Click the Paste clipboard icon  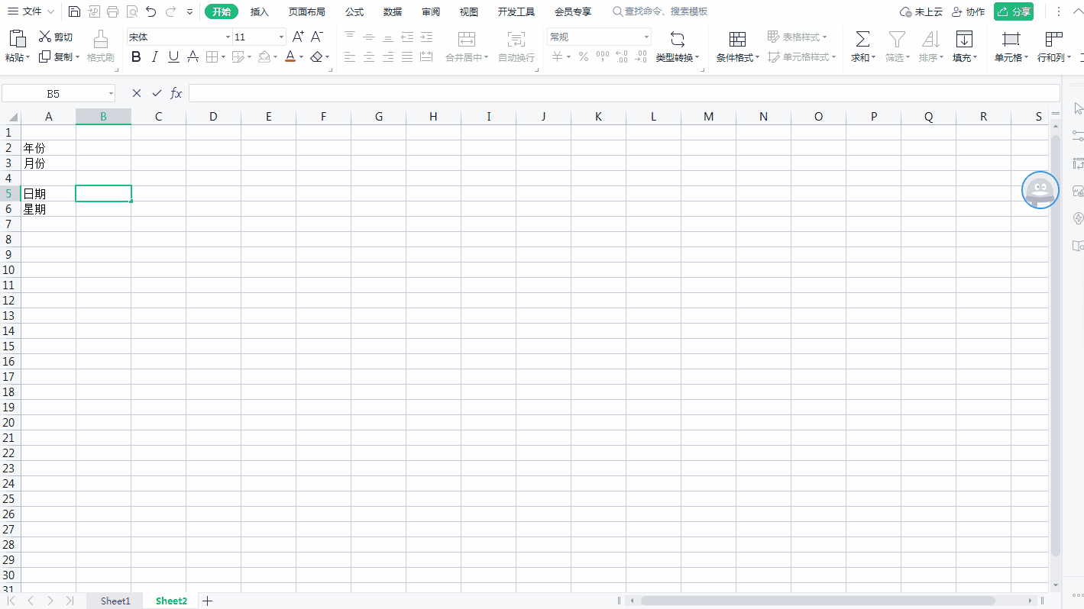pos(17,38)
